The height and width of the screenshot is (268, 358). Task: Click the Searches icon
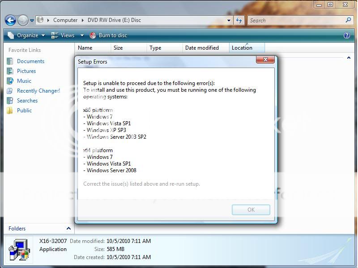[x=10, y=100]
